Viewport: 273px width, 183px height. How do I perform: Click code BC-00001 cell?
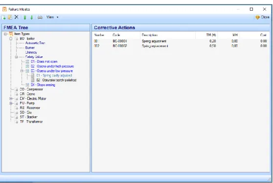120,41
